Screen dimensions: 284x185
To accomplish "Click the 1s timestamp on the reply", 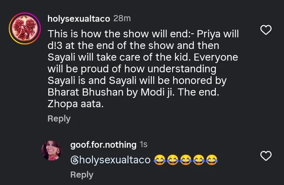I will (143, 145).
